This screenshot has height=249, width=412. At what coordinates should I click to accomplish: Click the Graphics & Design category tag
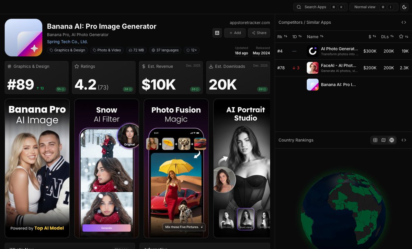pos(67,50)
